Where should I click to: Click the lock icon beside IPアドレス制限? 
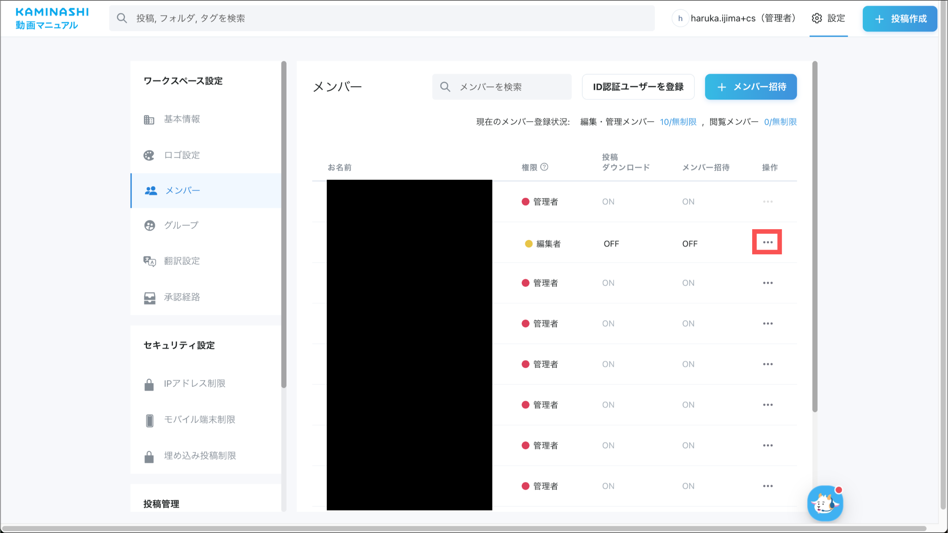(x=149, y=384)
